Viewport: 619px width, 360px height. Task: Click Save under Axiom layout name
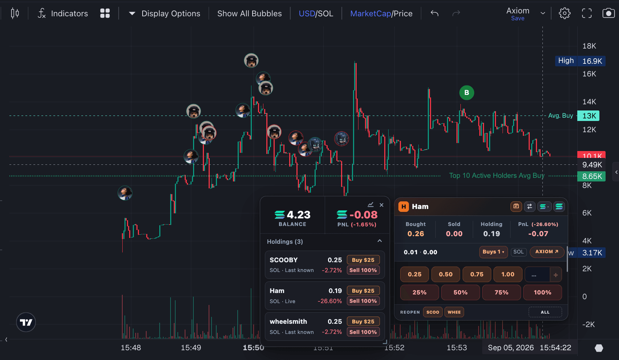click(518, 18)
